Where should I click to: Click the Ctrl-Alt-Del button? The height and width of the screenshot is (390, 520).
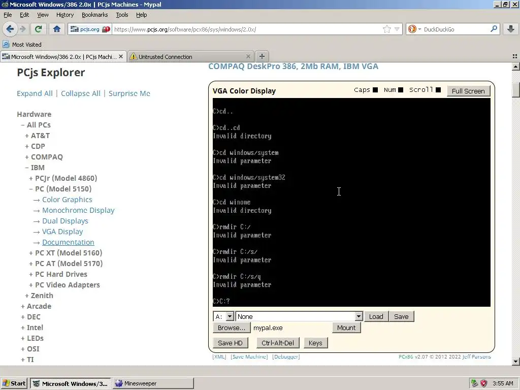pos(278,343)
